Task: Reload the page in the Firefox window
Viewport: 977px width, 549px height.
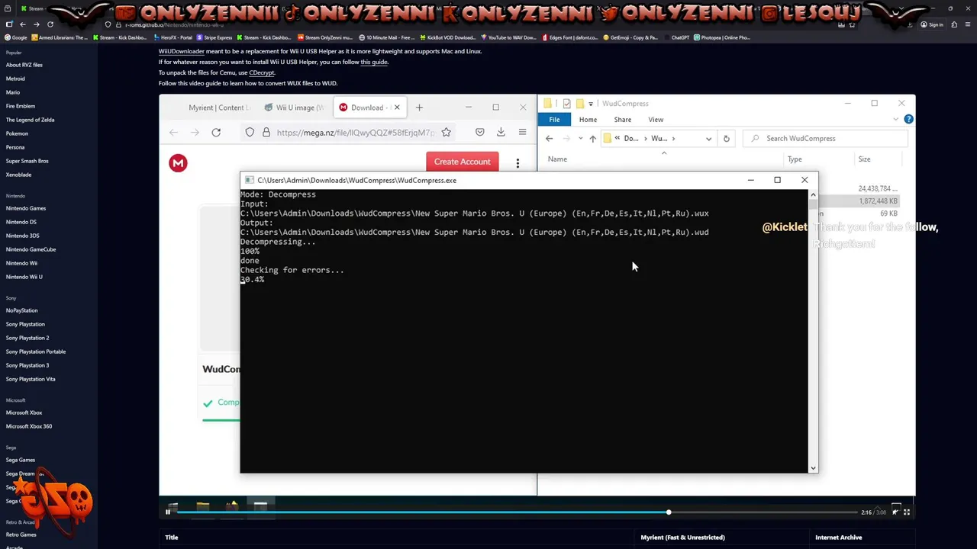Action: point(216,133)
